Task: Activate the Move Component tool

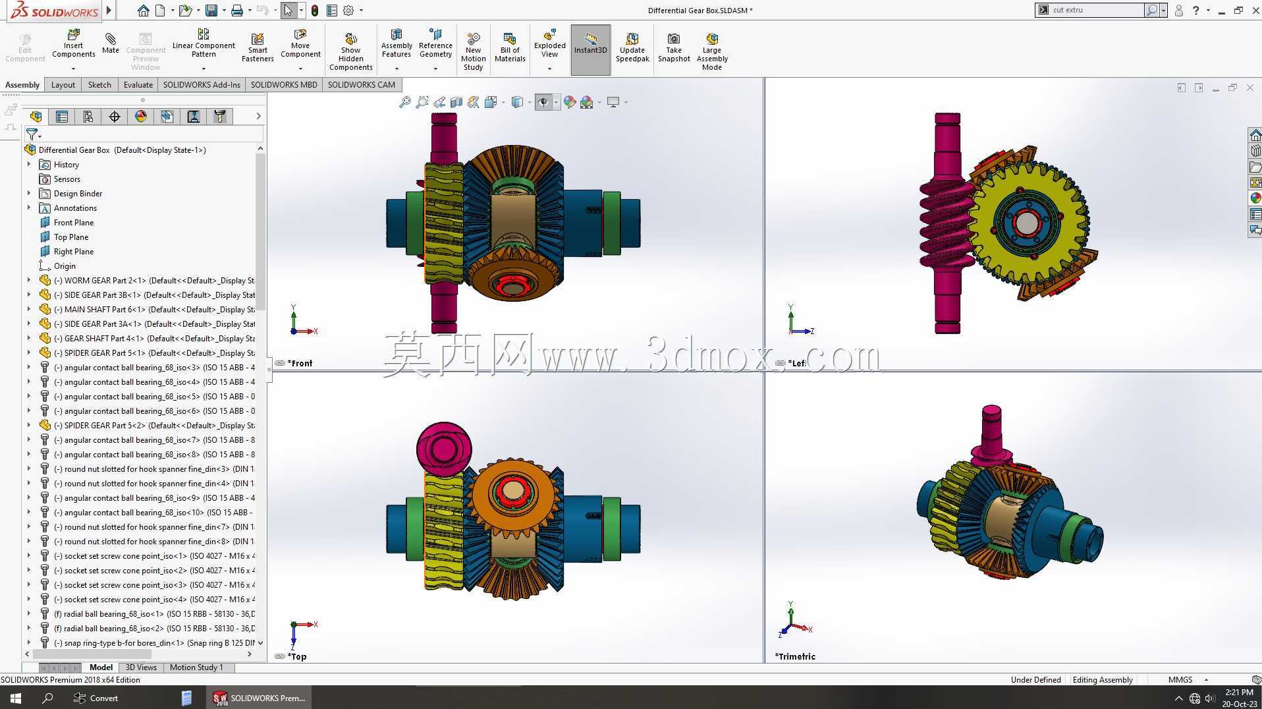Action: tap(300, 44)
